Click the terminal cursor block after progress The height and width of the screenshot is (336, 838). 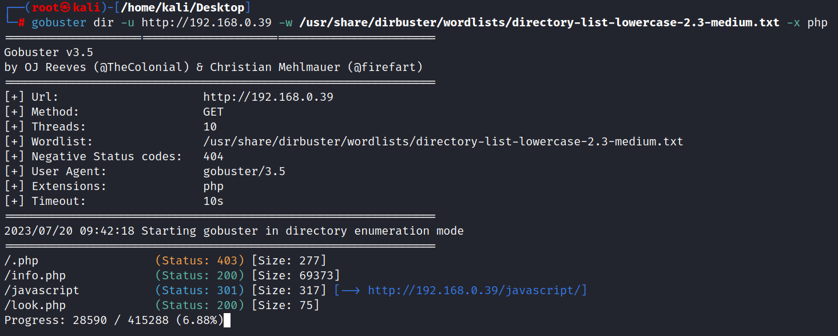(x=227, y=320)
